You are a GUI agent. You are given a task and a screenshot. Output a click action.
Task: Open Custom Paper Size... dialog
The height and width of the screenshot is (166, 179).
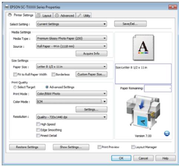[91, 74]
